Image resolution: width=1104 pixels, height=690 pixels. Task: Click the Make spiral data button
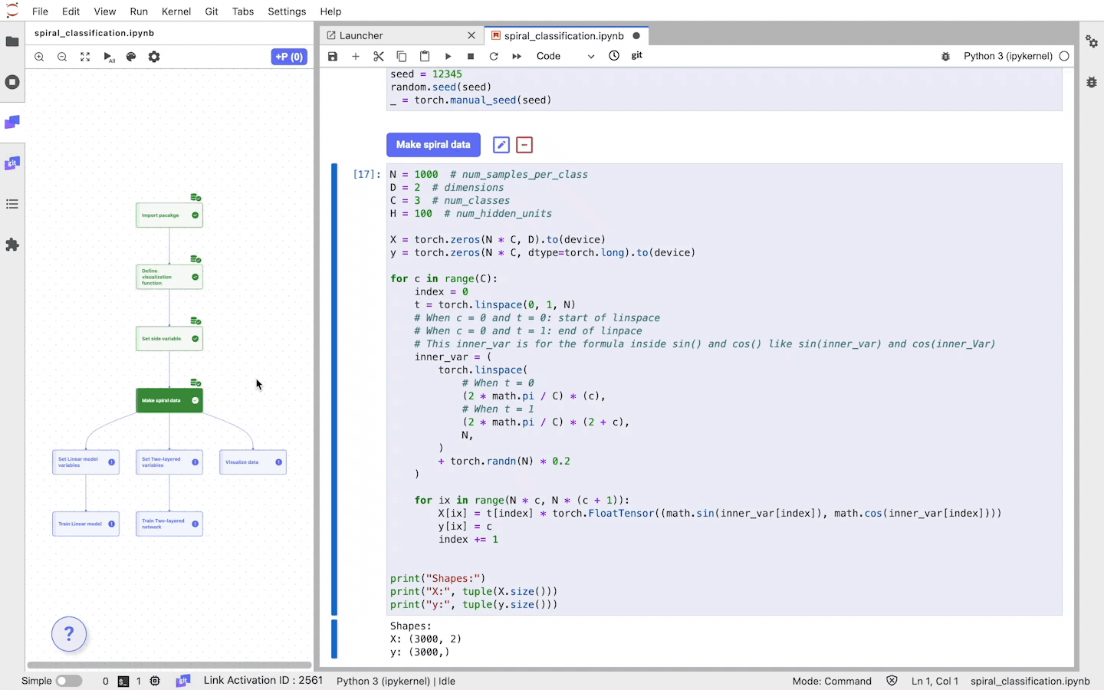[x=433, y=145]
